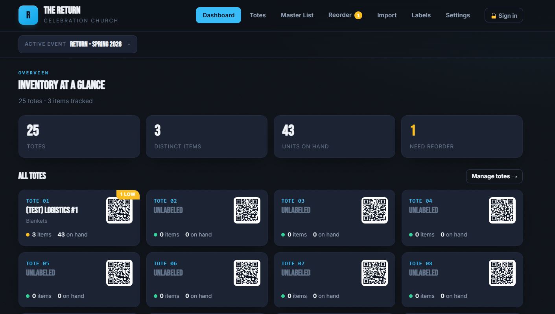555x314 pixels.
Task: Open the Totes tab
Action: [258, 15]
